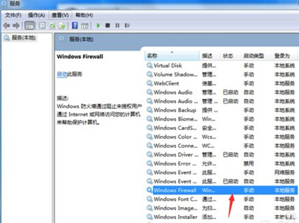Open the Help question mark icon
299x223 pixels.
[75, 25]
